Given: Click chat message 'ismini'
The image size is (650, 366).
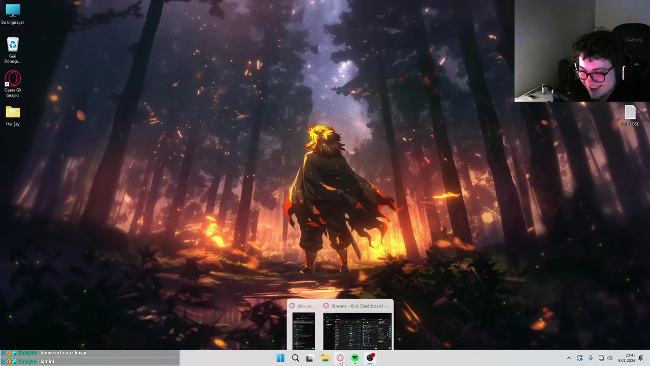Looking at the screenshot, I should 47,361.
